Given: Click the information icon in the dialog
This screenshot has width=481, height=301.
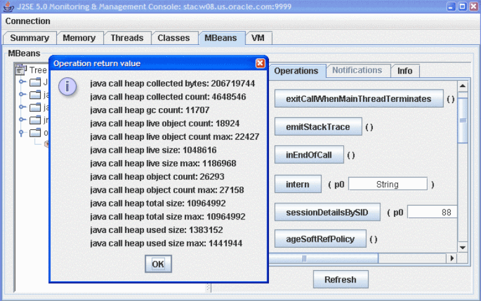Looking at the screenshot, I should pos(67,87).
